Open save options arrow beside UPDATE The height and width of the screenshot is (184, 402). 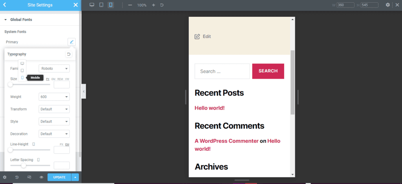(x=75, y=177)
